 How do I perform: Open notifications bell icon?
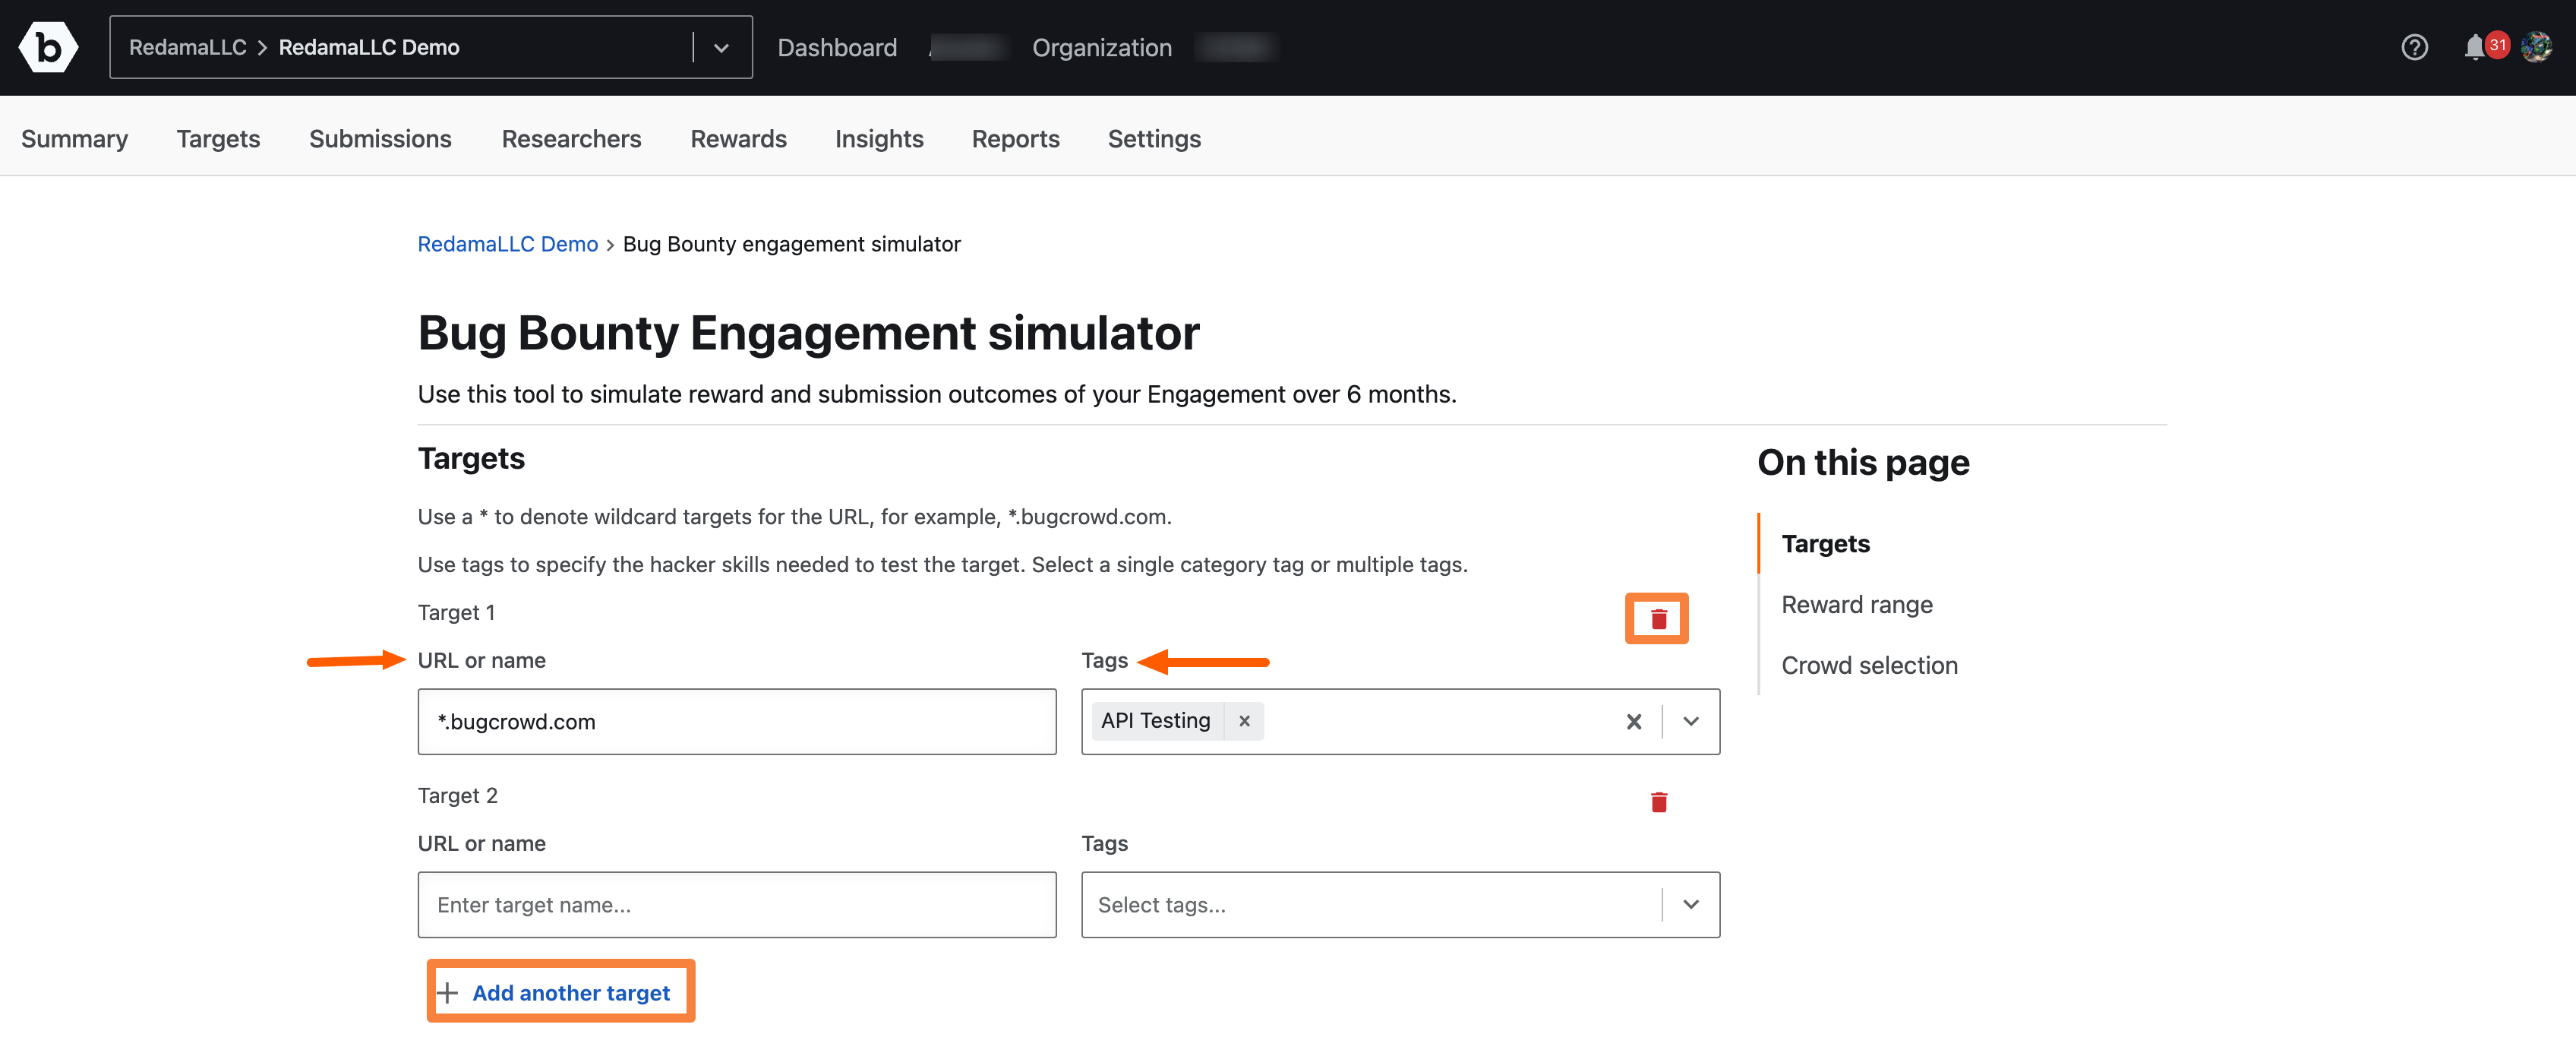2474,47
